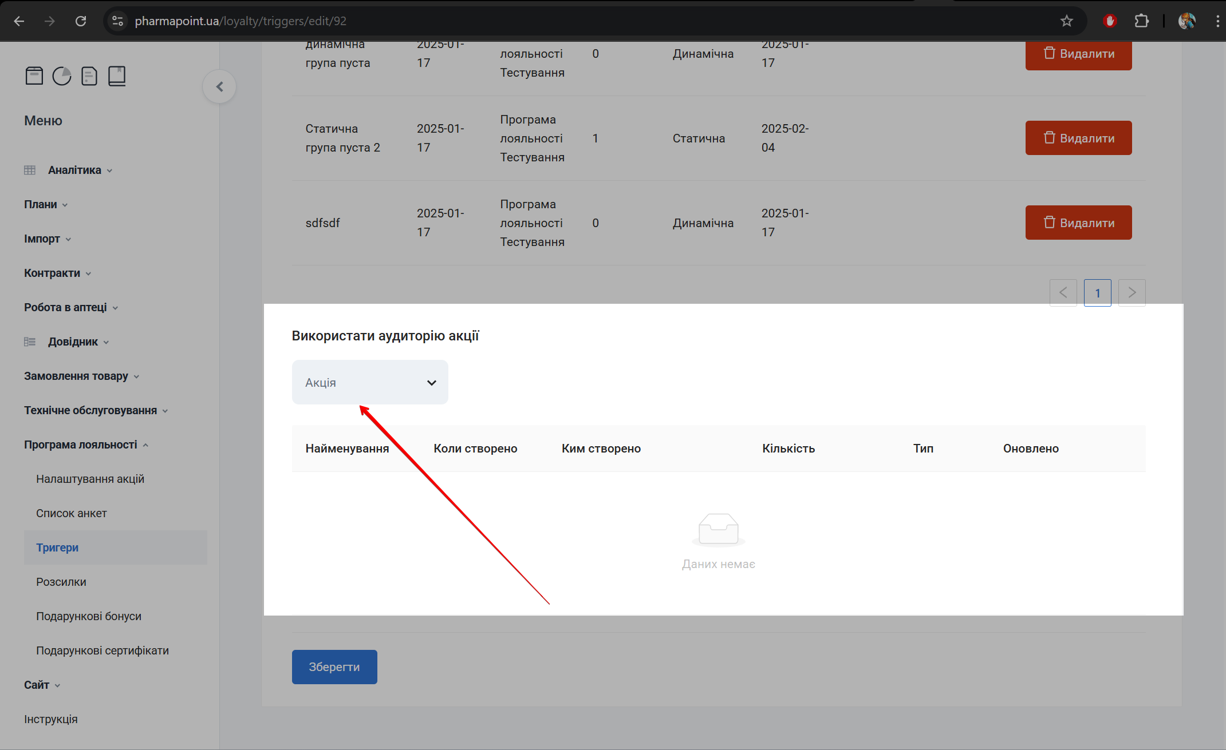1226x750 pixels.
Task: Open Розсилки in the loyalty submenu
Action: (x=61, y=582)
